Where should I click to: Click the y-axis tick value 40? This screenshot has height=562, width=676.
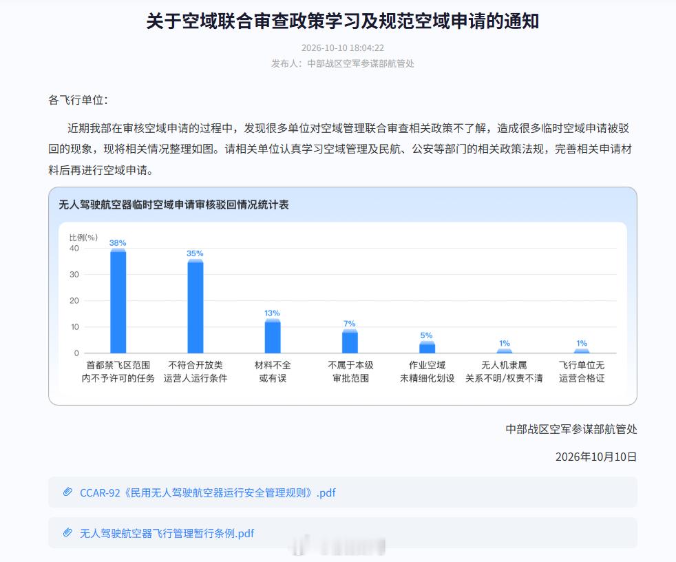74,249
